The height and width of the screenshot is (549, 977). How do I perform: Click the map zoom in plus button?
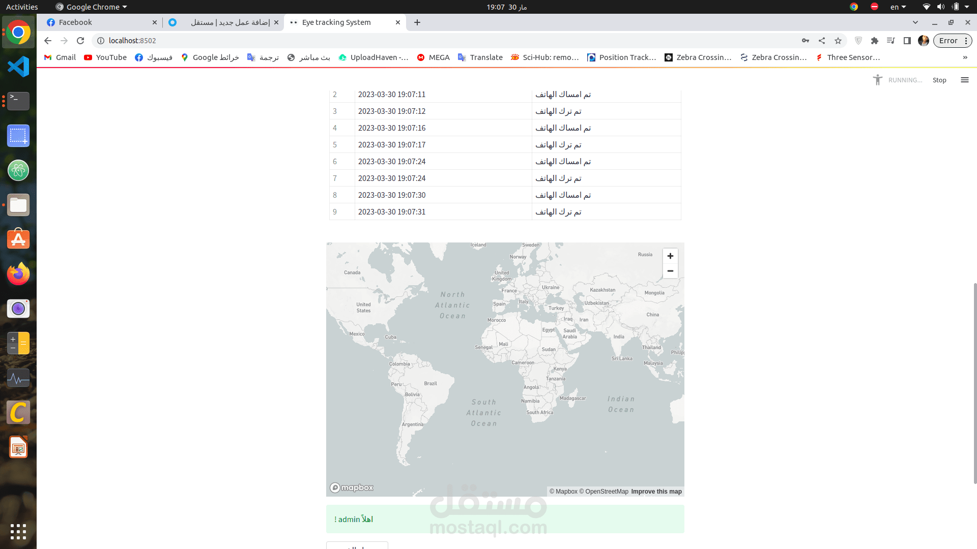(670, 256)
